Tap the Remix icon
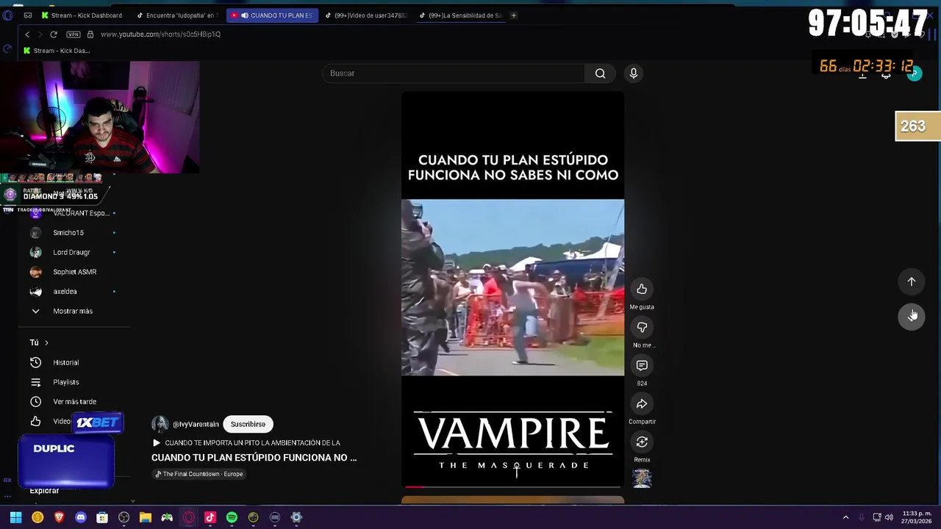 pyautogui.click(x=642, y=442)
